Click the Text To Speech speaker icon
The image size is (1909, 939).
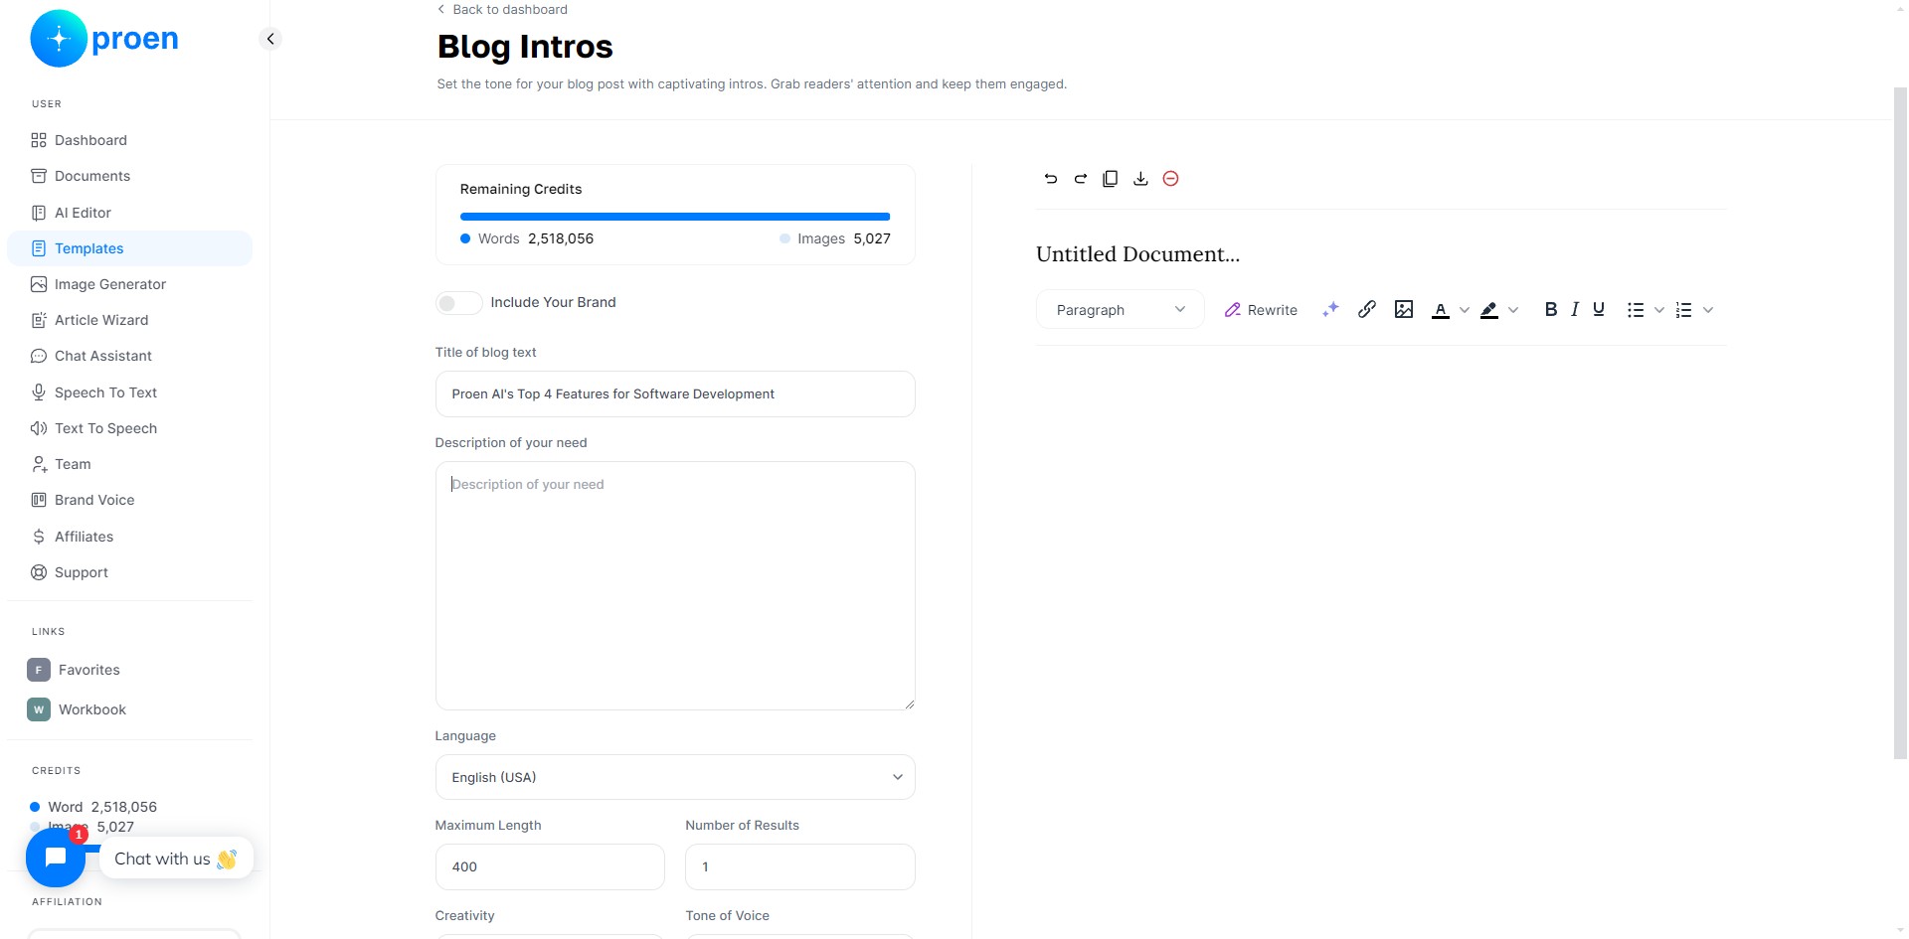click(39, 428)
